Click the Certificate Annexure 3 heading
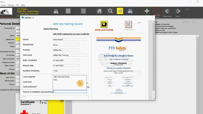Screen dimensions: 203x114 (28, 103)
